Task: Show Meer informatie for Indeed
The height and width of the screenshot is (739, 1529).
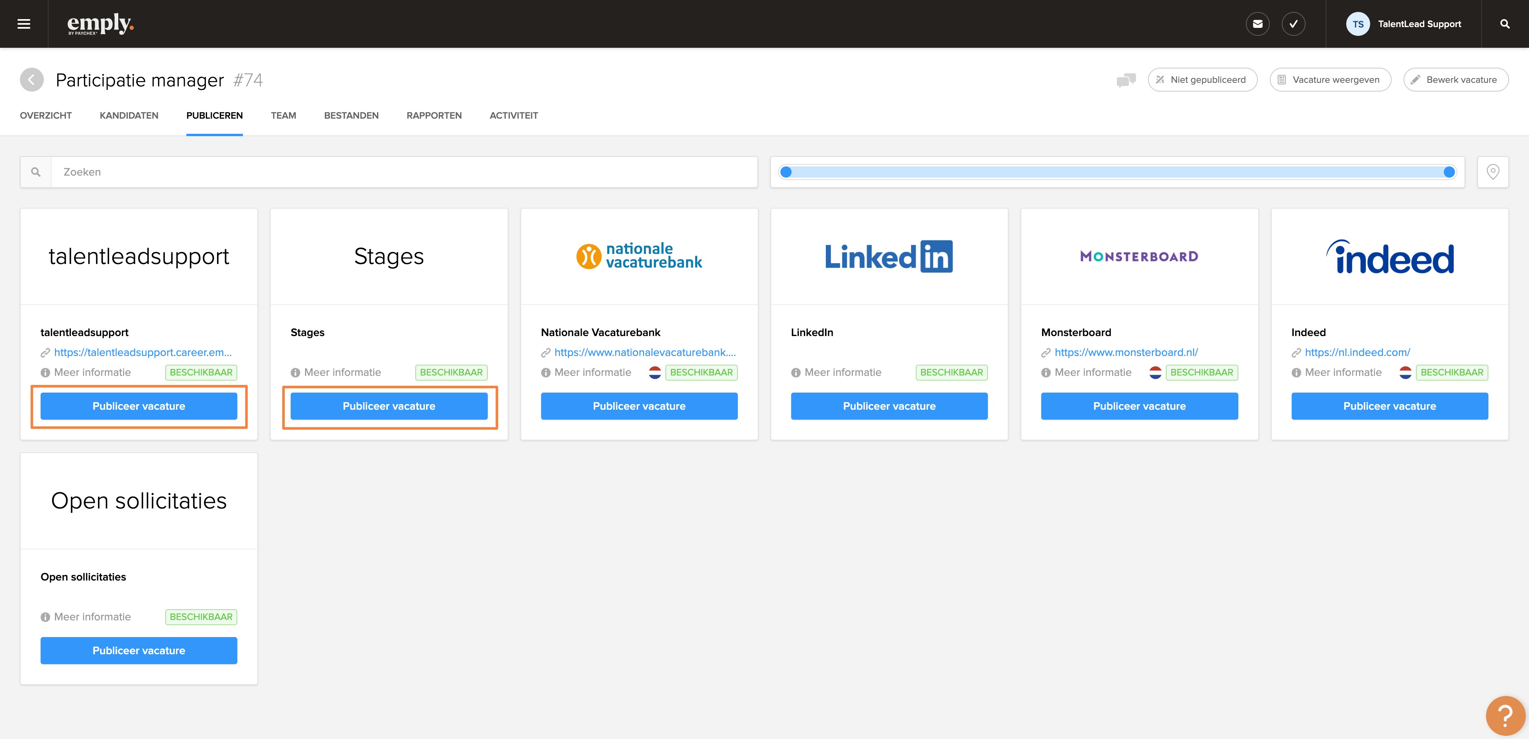Action: coord(1343,372)
